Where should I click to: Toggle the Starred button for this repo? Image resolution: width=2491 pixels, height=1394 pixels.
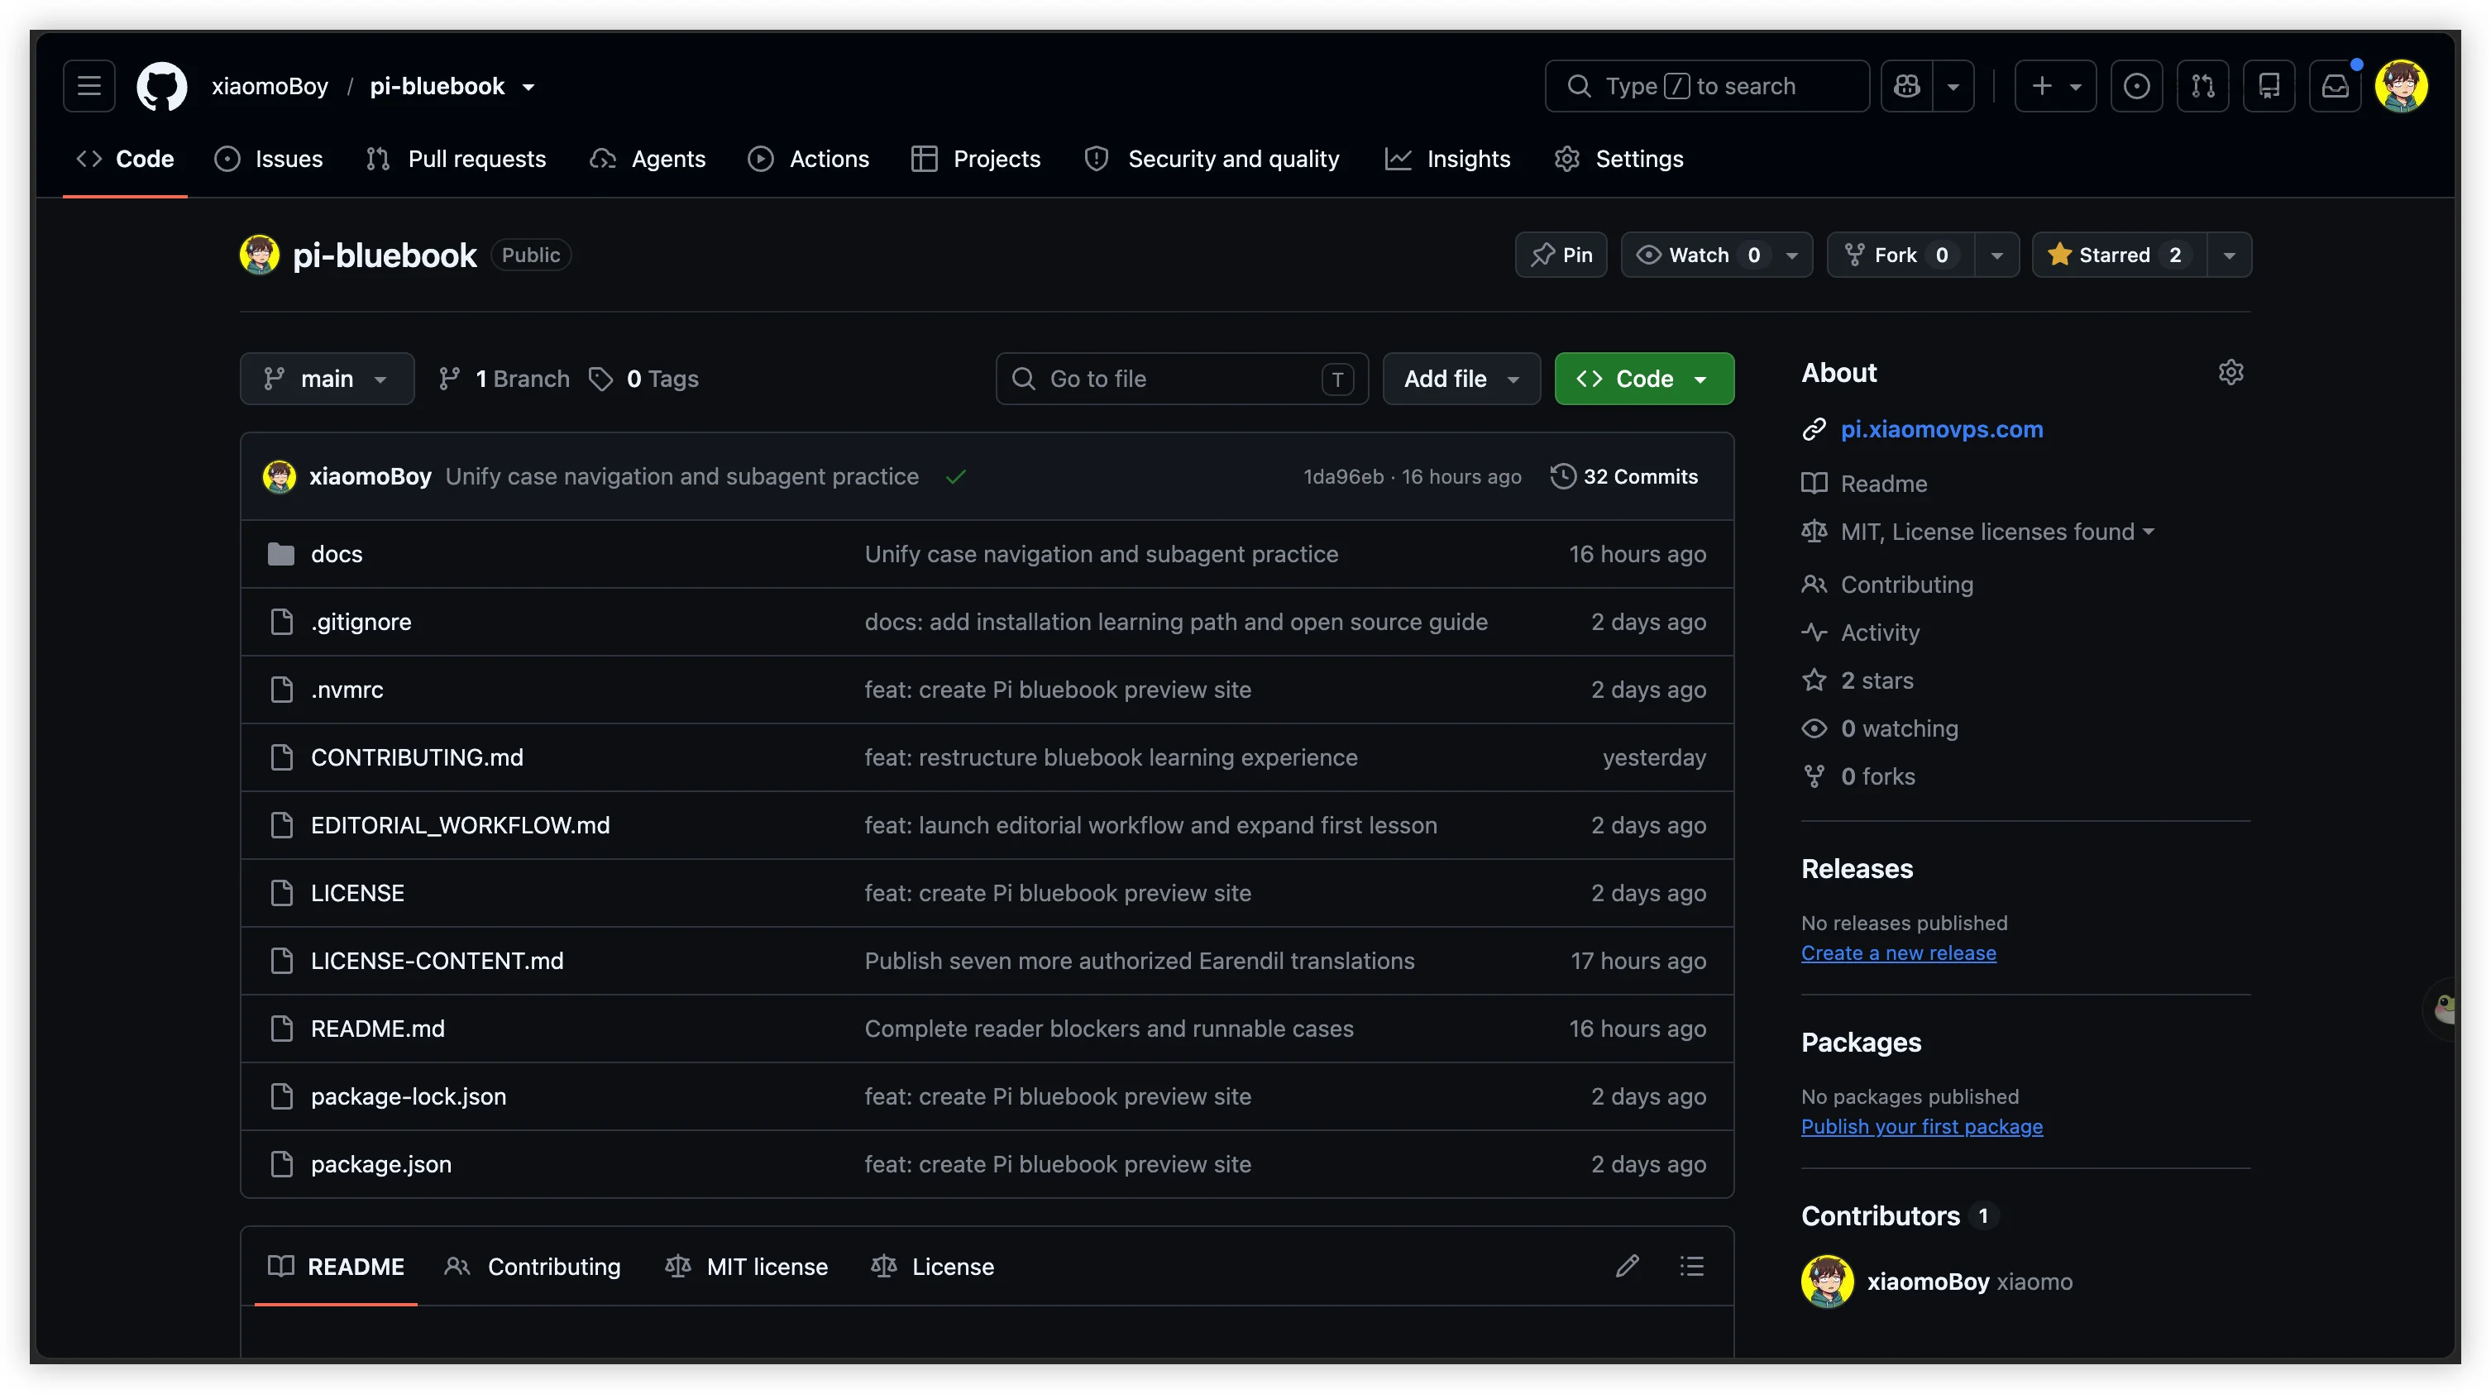pos(2120,255)
